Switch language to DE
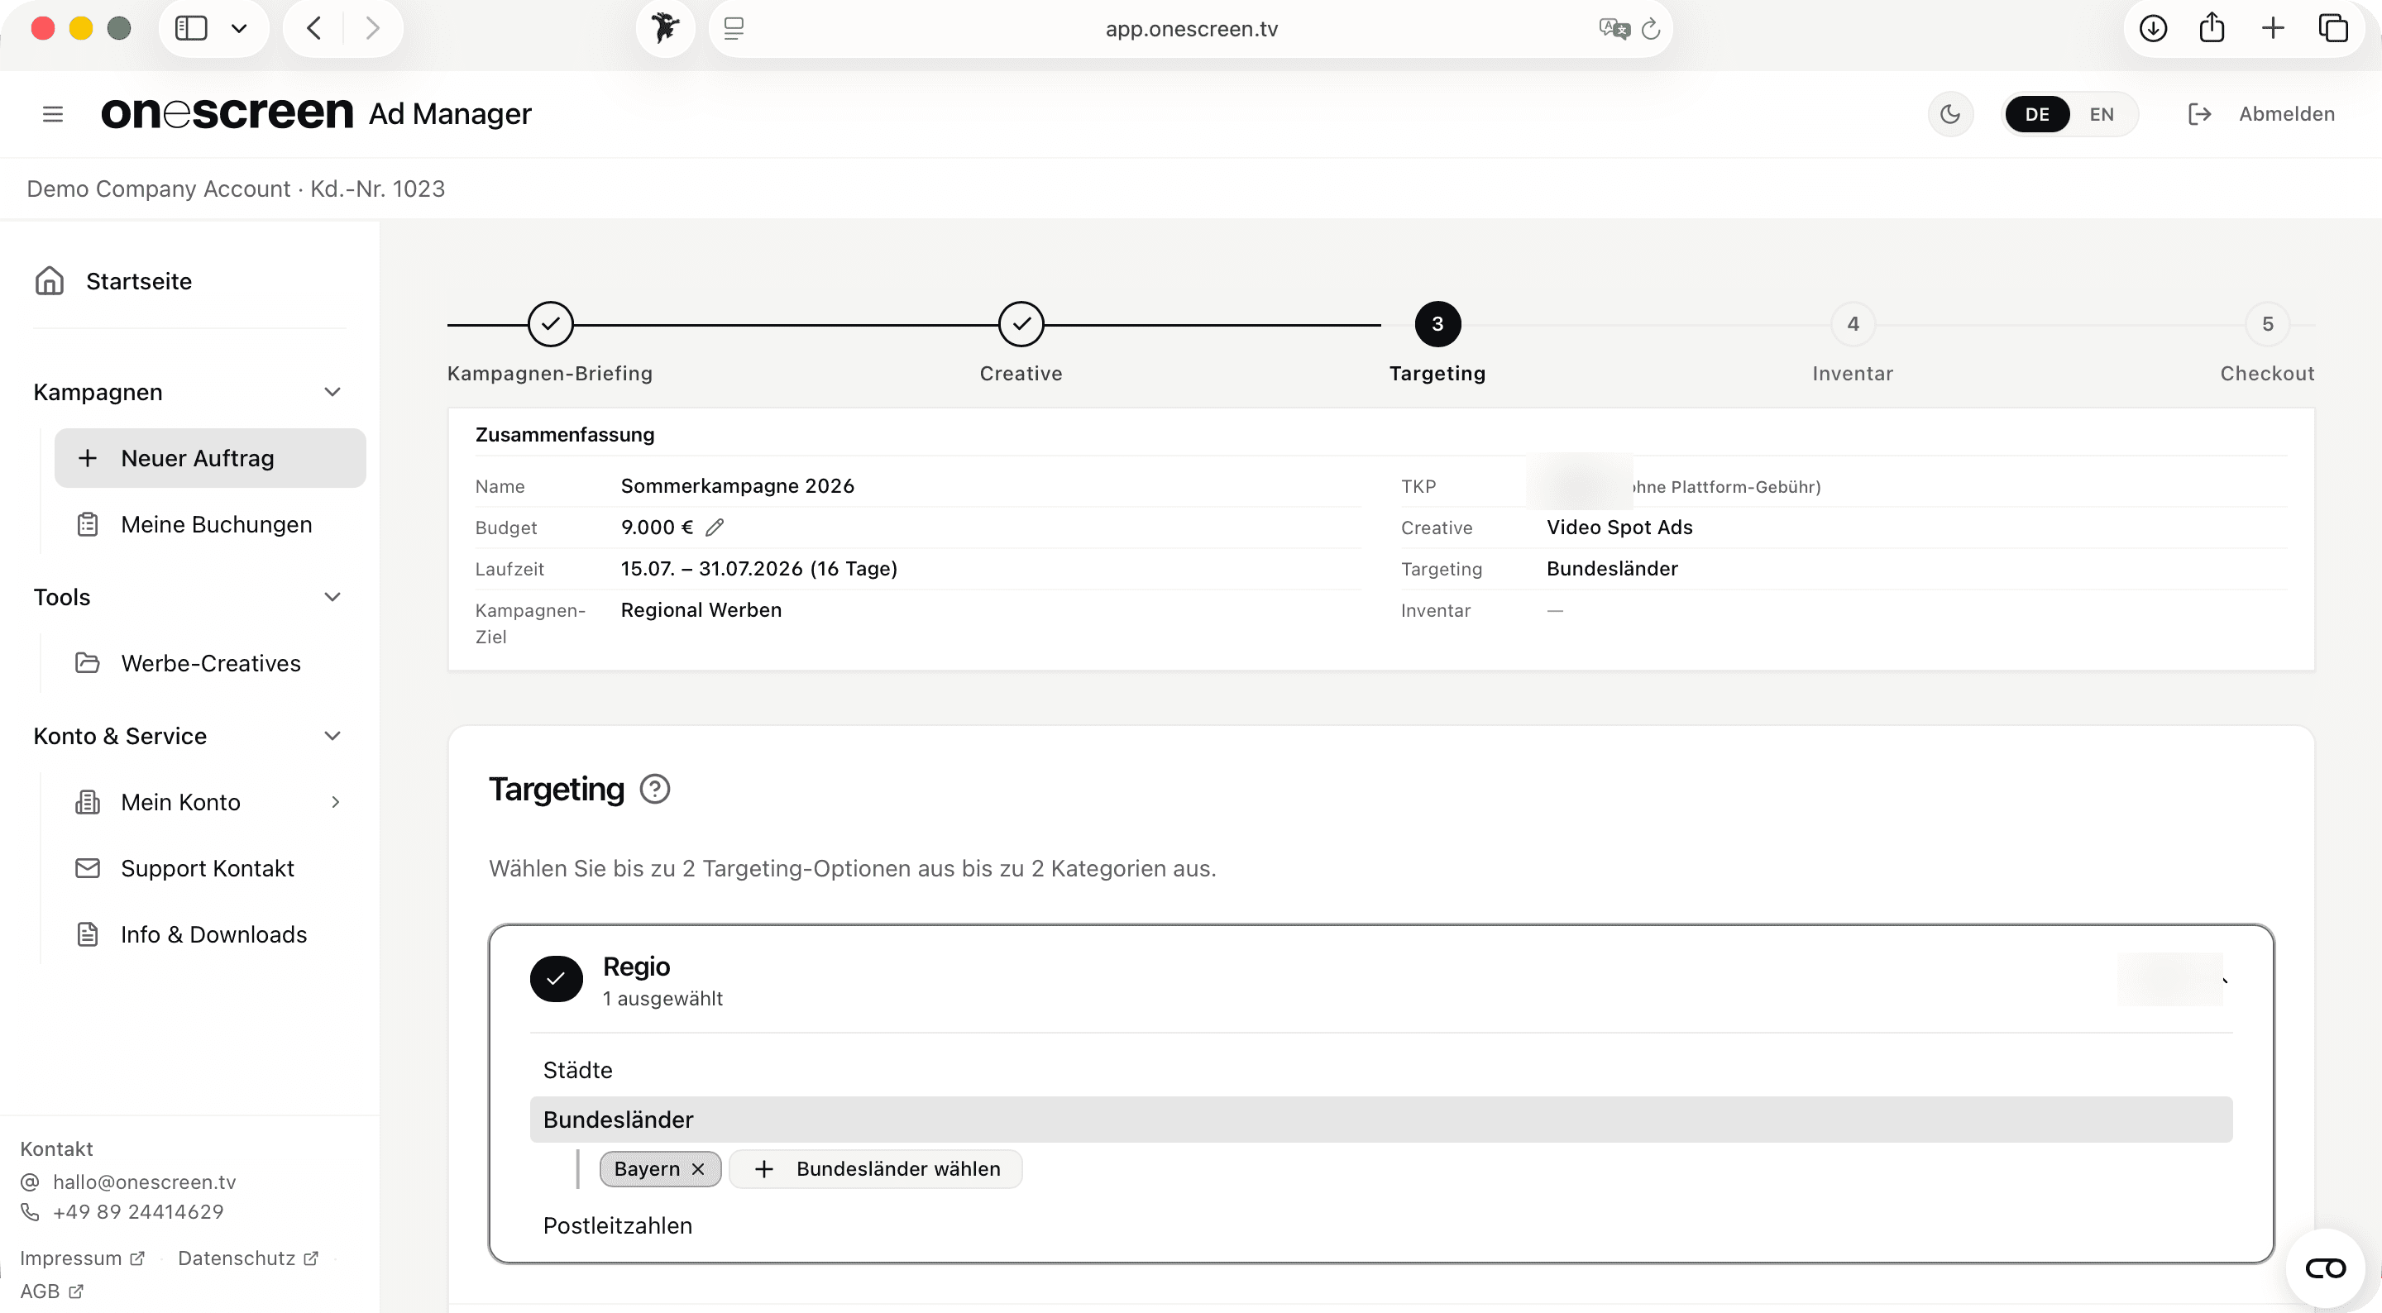Viewport: 2382px width, 1313px height. point(2037,114)
